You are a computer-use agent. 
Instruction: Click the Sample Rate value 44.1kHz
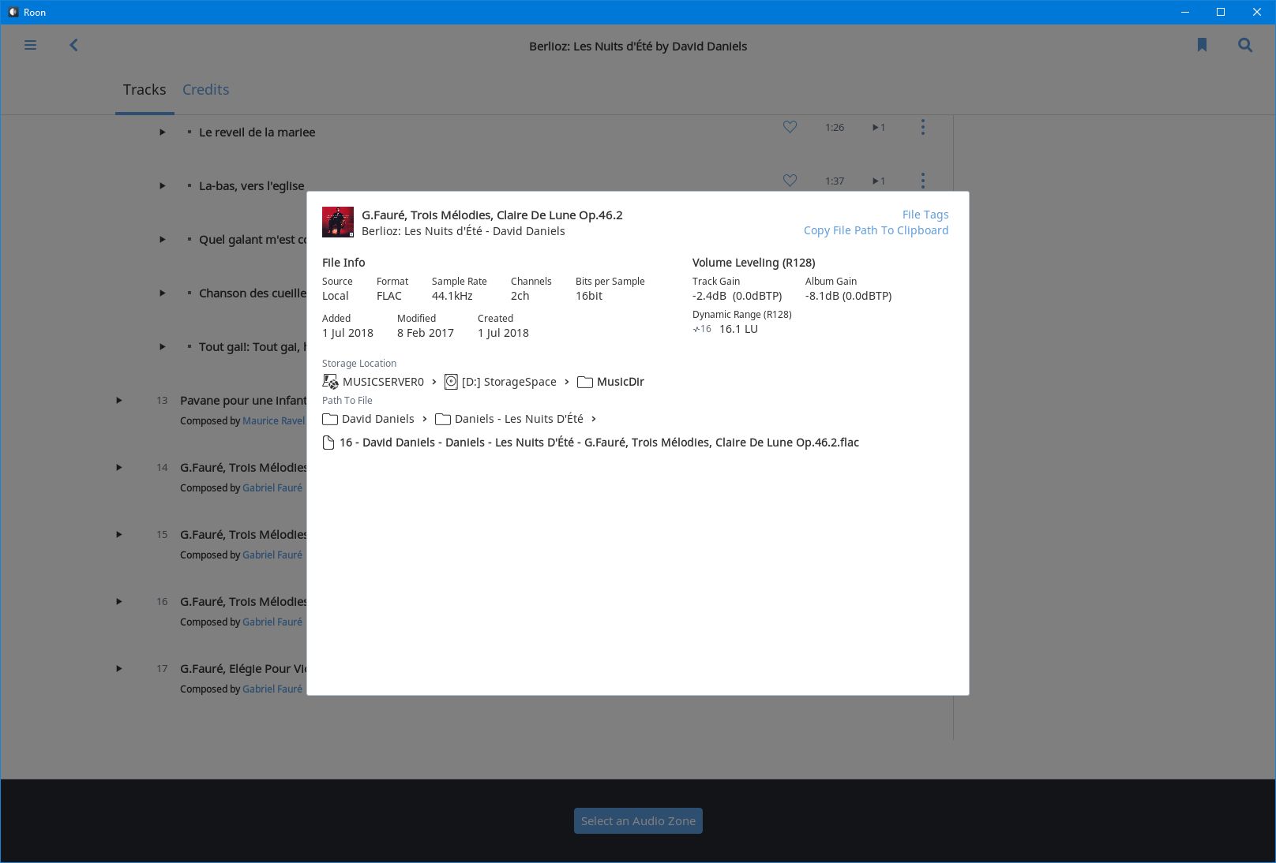(x=452, y=296)
